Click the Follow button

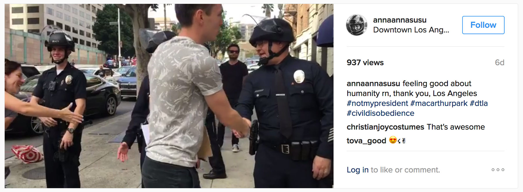coord(483,25)
